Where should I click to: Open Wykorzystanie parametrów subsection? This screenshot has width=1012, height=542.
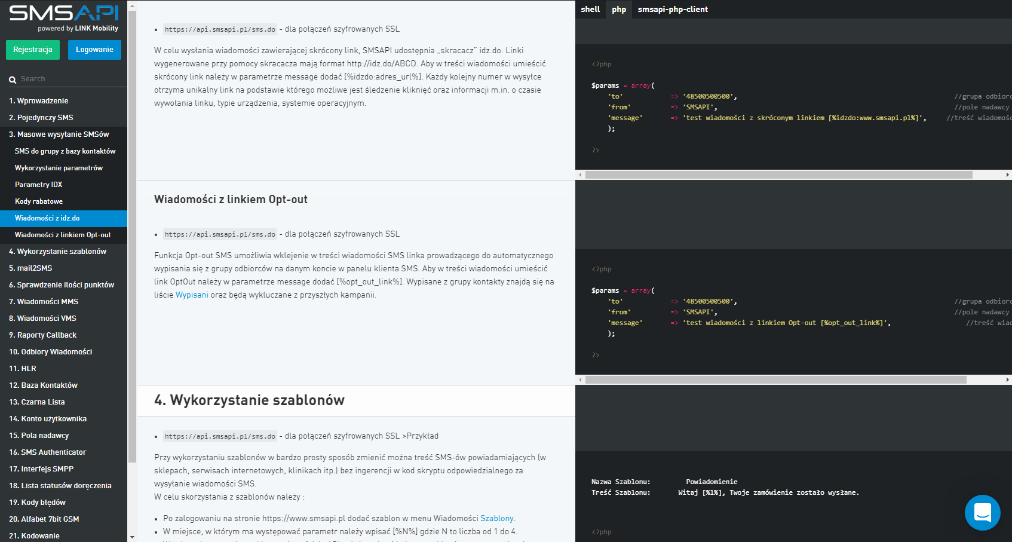pos(63,168)
